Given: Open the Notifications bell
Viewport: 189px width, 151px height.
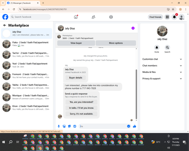Looking at the screenshot, I should [174, 17].
